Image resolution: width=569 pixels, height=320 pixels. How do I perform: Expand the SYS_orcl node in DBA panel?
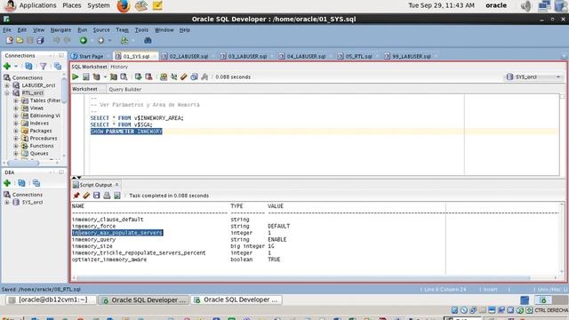point(7,202)
